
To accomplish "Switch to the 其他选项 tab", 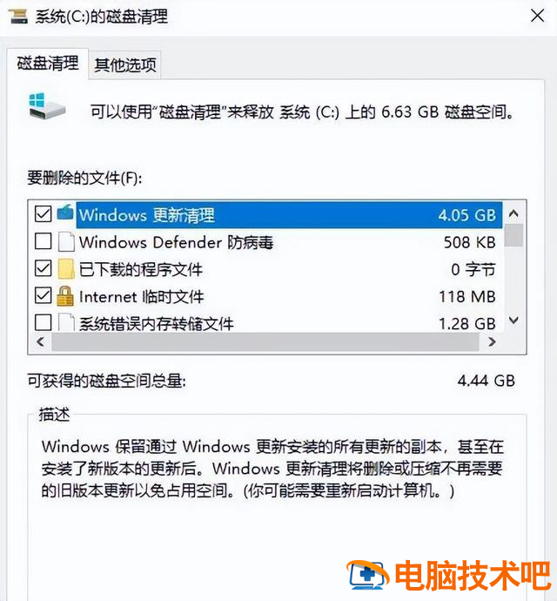I will click(x=125, y=64).
